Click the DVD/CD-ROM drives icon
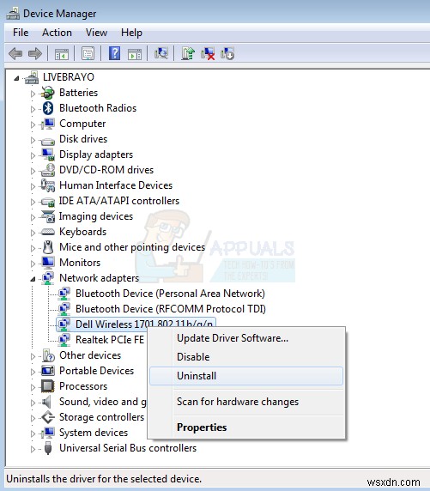 point(48,170)
